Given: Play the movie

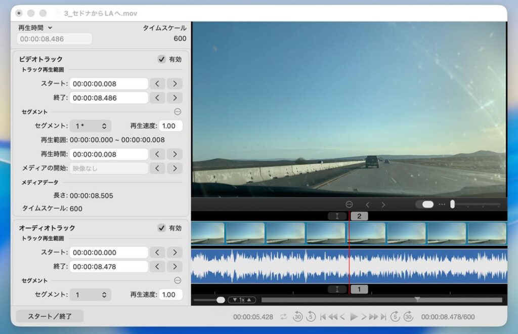Looking at the screenshot, I should click(354, 317).
